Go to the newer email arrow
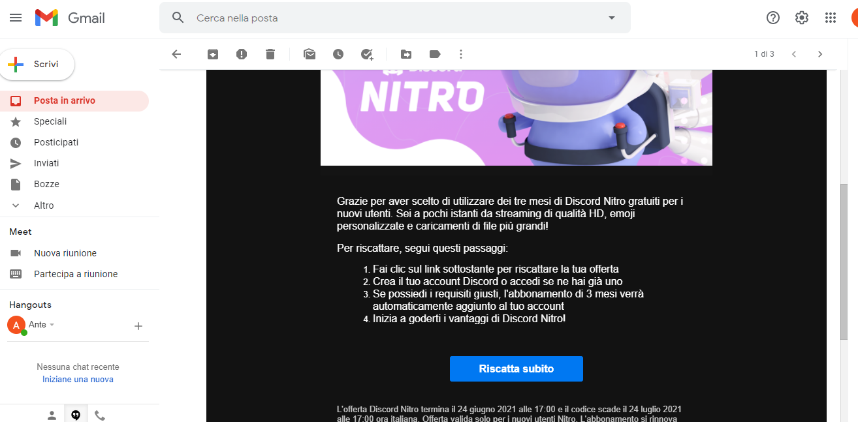This screenshot has height=422, width=858. coord(794,54)
